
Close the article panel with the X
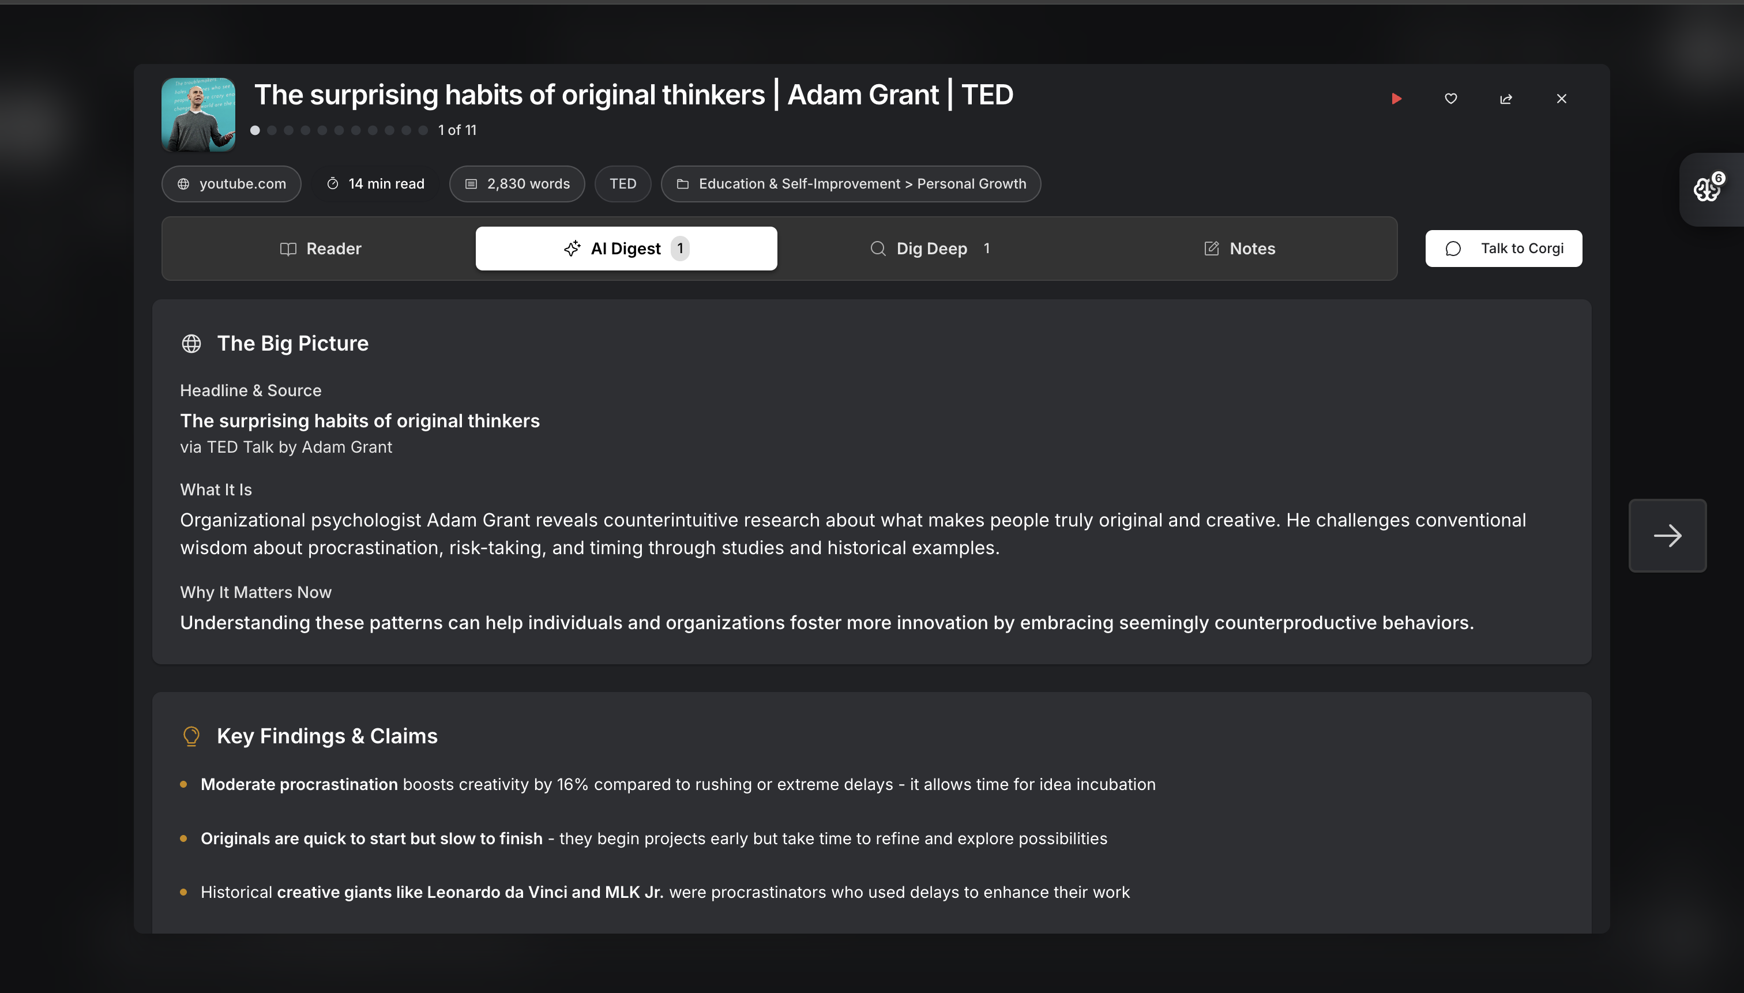[x=1561, y=99]
